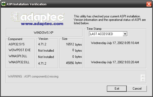Click the ASPI32.SYS version 4.71.2 value
The width and height of the screenshot is (153, 97).
42,44
